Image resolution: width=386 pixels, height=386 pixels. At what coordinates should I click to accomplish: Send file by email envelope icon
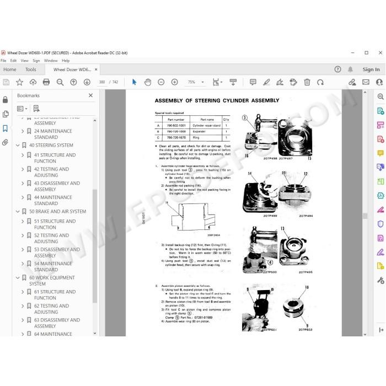click(x=366, y=82)
